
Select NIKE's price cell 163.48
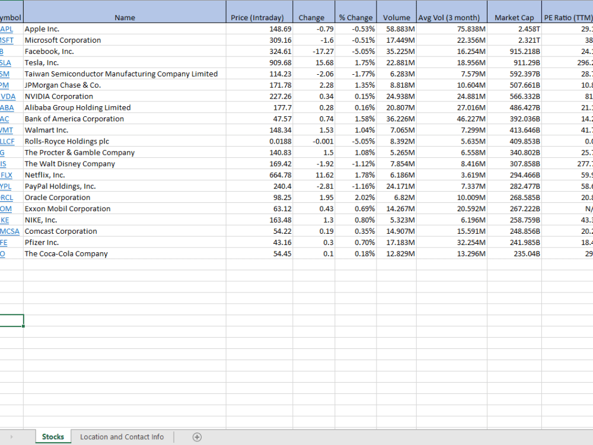pos(260,220)
